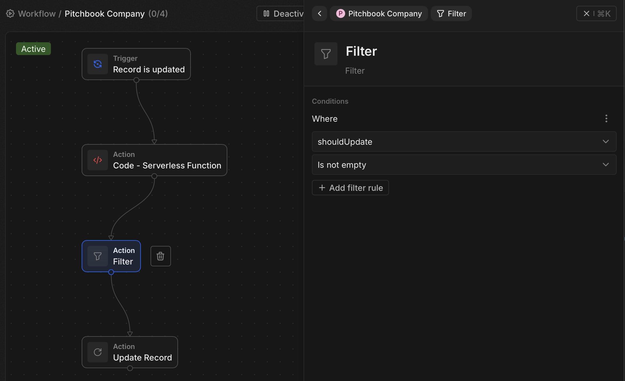Go back using the left chevron button
Screen dimensions: 625x381
tap(319, 13)
